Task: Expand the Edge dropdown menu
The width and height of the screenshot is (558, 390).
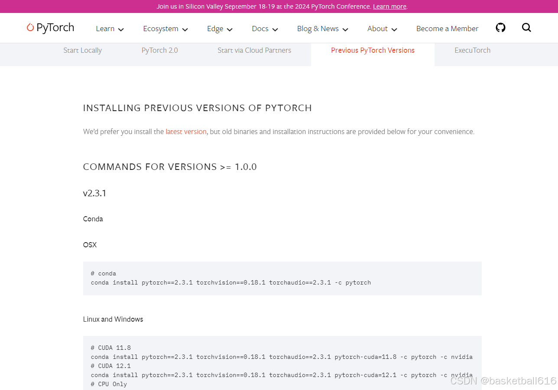Action: 220,29
